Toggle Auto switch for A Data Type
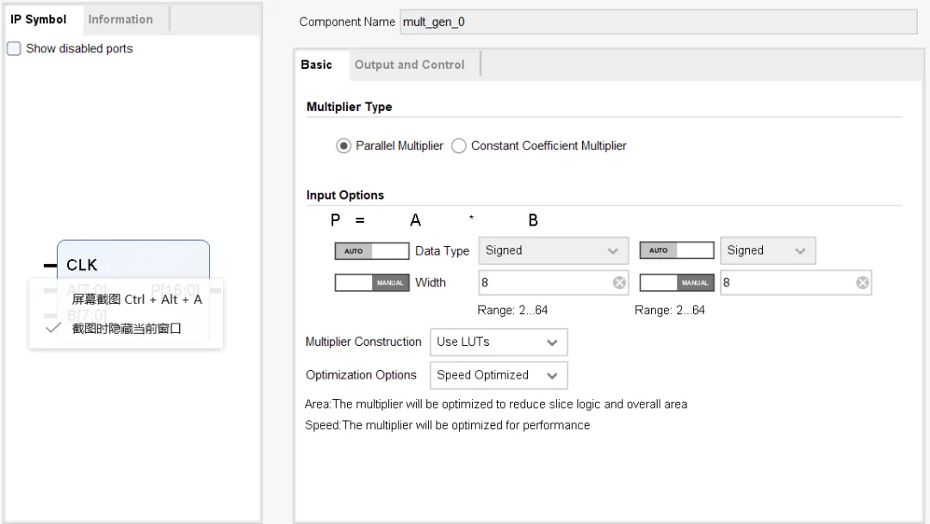Image resolution: width=930 pixels, height=524 pixels. [371, 250]
